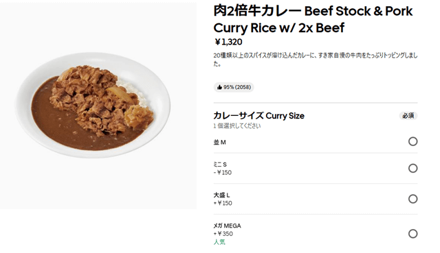Click the 必須 required badge
Screen dimensions: 440x253
(x=408, y=116)
